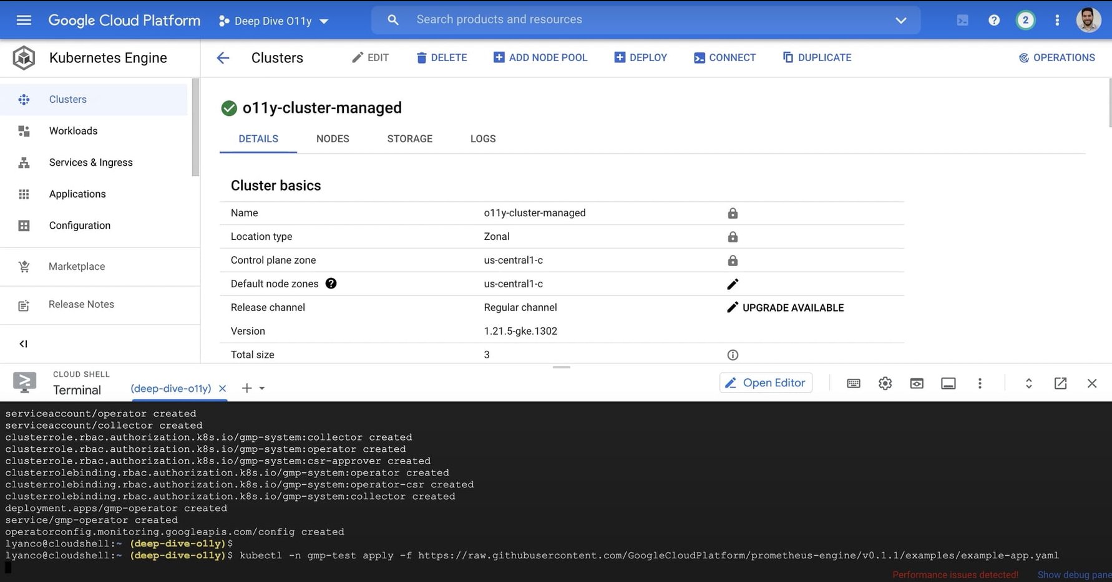Click the Cloud Shell terminal icon

[24, 382]
